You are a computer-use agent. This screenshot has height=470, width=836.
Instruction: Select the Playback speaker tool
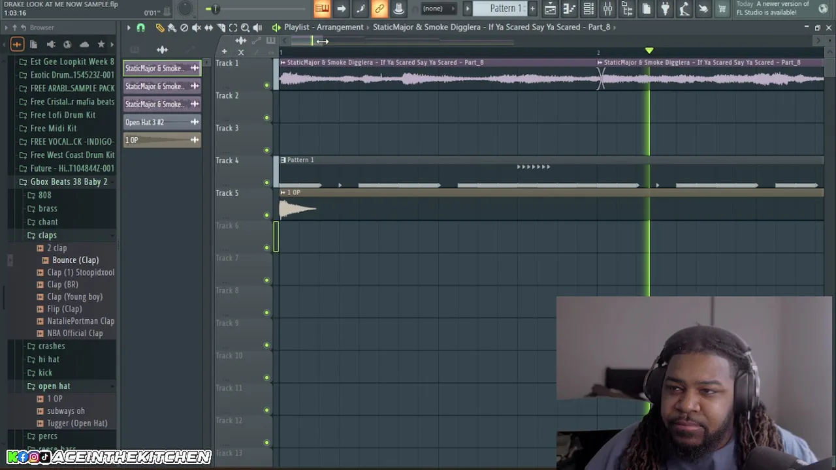[257, 27]
